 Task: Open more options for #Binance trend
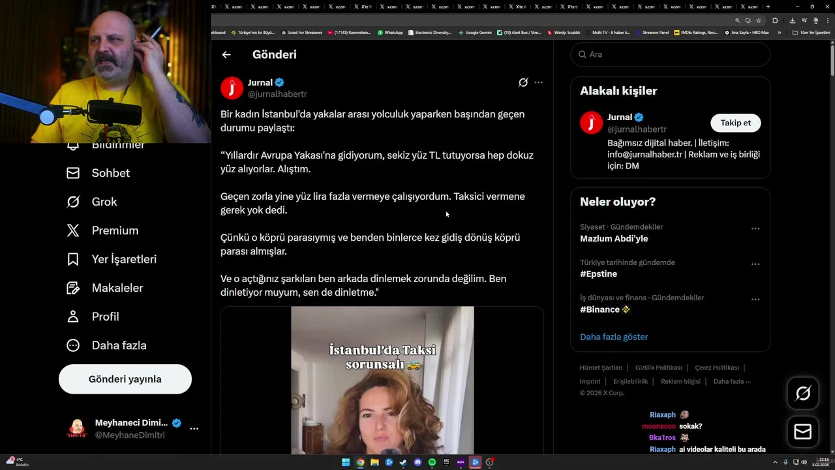pyautogui.click(x=755, y=299)
